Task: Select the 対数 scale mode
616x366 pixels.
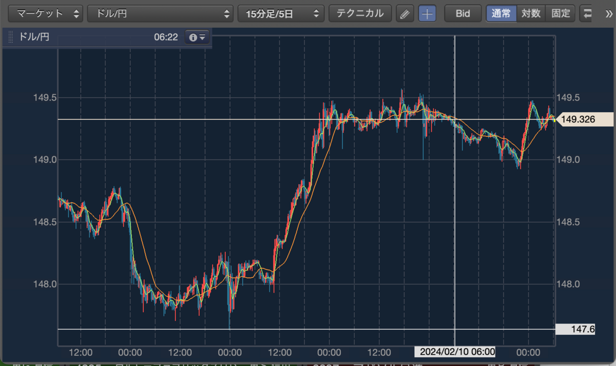Action: (x=531, y=13)
